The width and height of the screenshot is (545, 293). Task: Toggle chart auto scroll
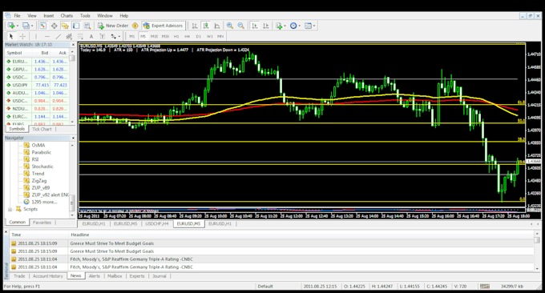pos(255,26)
